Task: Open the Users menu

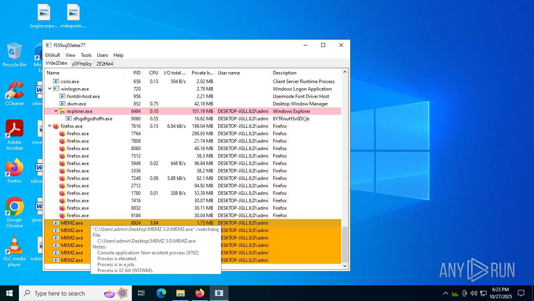Action: (102, 55)
